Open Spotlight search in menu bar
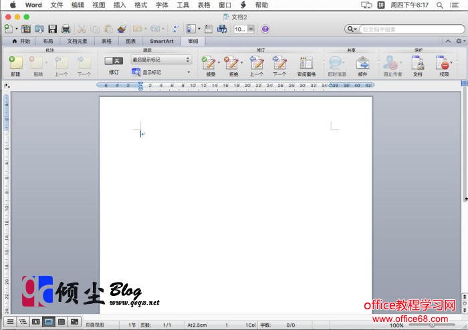468x330 pixels. click(439, 5)
